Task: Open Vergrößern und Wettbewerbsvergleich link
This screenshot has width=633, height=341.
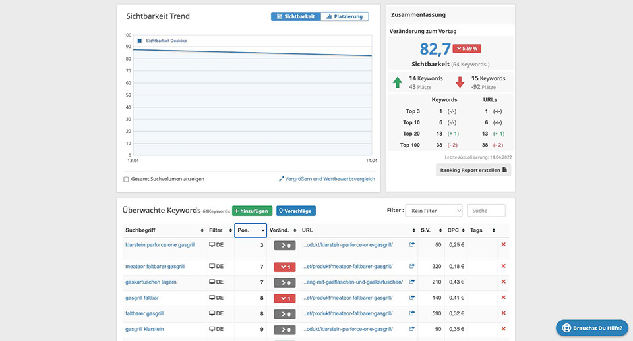Action: (327, 179)
